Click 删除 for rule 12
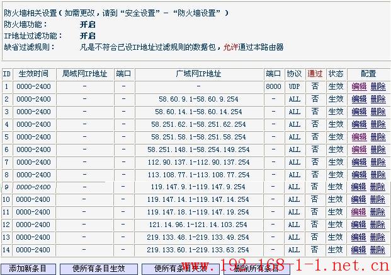Image resolution: width=391 pixels, height=275 pixels. pos(378,225)
